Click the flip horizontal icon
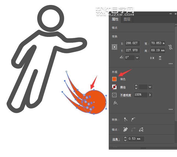The width and height of the screenshot is (177, 157). (152, 58)
